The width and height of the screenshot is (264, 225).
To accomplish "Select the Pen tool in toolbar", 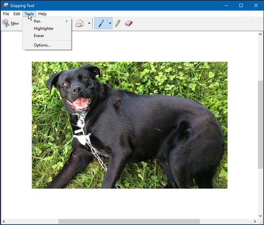I will (x=100, y=23).
